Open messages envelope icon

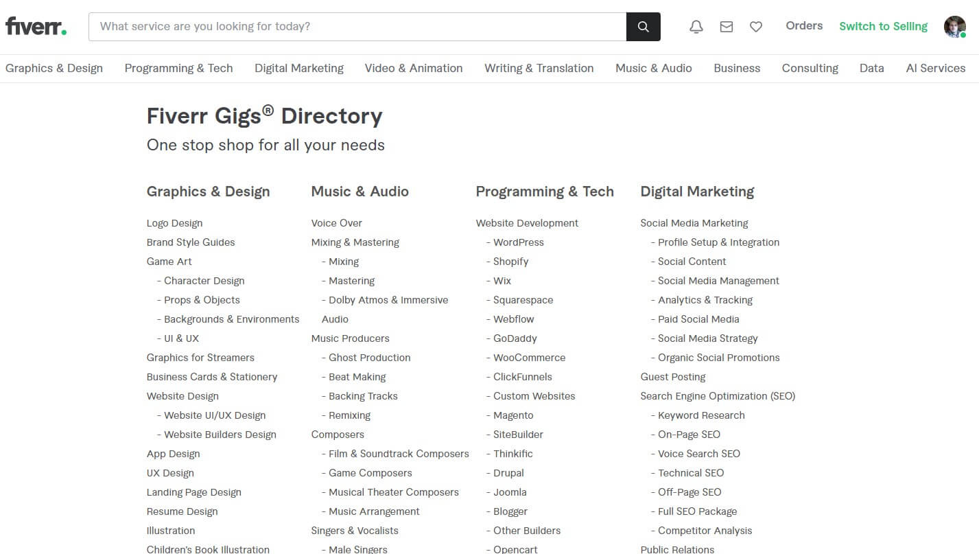pyautogui.click(x=727, y=27)
